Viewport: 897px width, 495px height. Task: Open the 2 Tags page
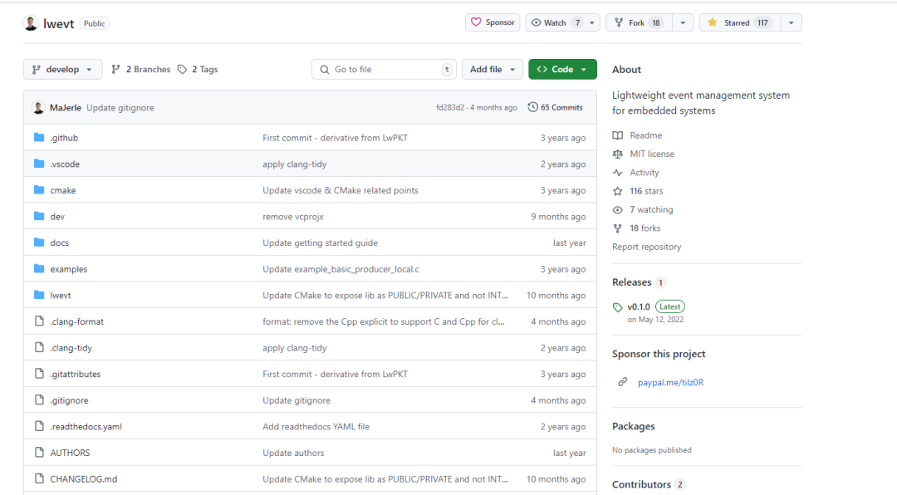198,70
